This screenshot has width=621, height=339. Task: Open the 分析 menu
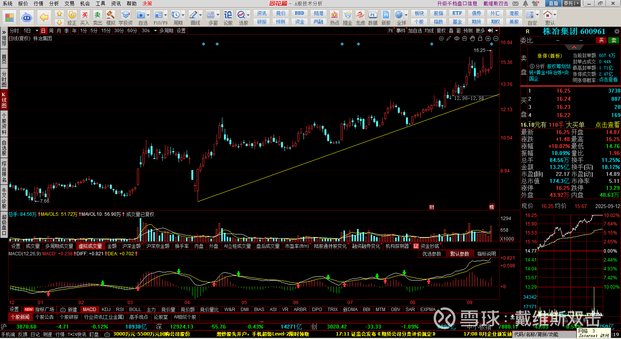[54, 3]
